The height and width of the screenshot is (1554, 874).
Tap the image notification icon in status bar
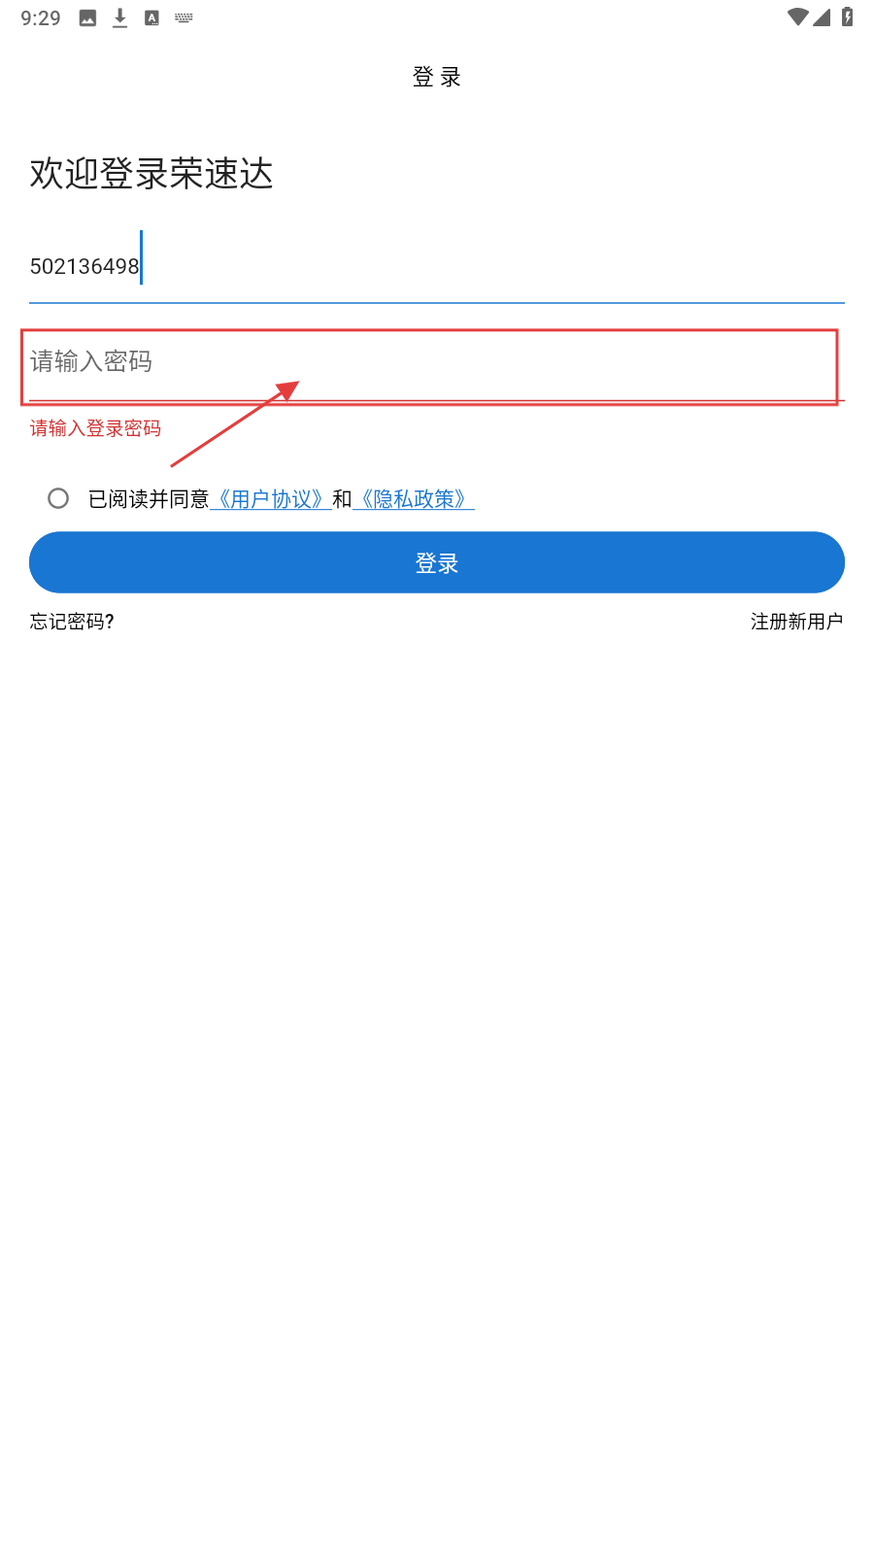87,17
